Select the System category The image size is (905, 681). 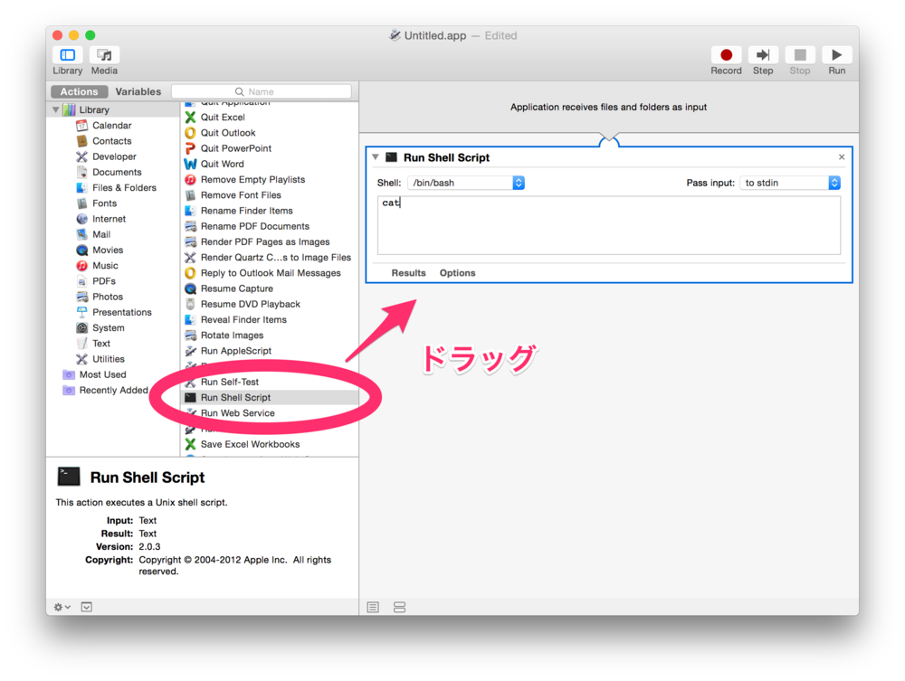108,327
